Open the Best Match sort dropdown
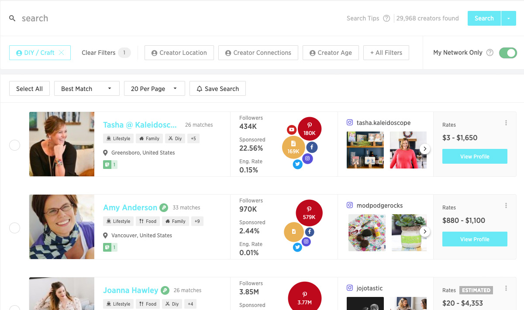 click(87, 89)
